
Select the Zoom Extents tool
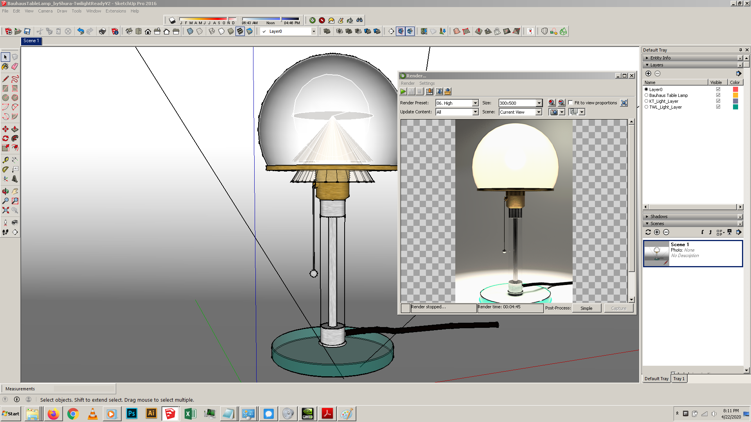5,210
